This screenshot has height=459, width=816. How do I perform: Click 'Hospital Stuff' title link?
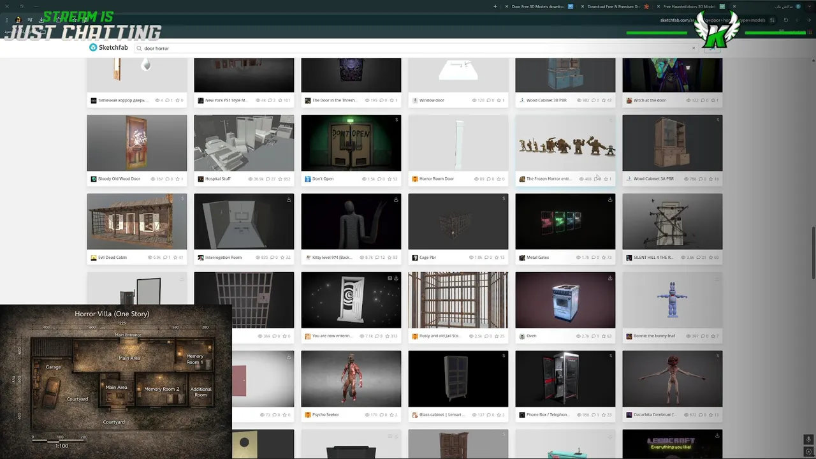tap(218, 179)
